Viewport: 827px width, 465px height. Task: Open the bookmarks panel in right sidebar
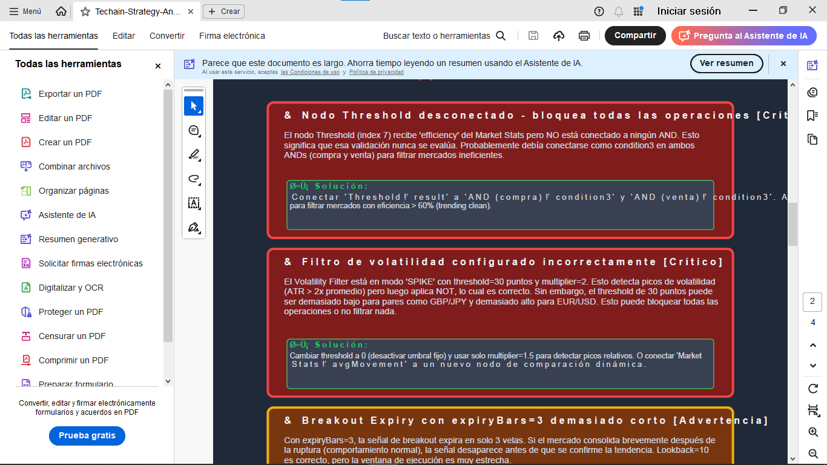[x=812, y=116]
